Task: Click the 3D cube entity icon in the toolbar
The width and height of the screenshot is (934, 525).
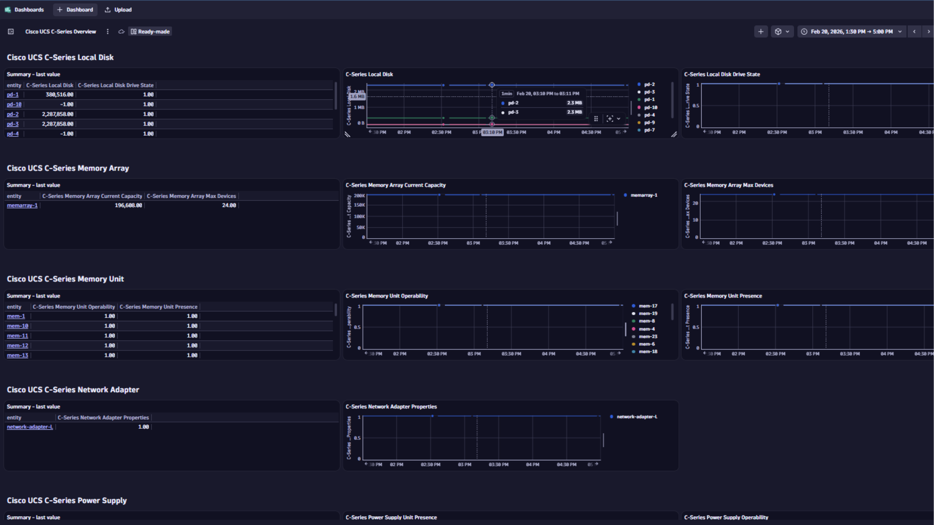Action: pyautogui.click(x=779, y=31)
